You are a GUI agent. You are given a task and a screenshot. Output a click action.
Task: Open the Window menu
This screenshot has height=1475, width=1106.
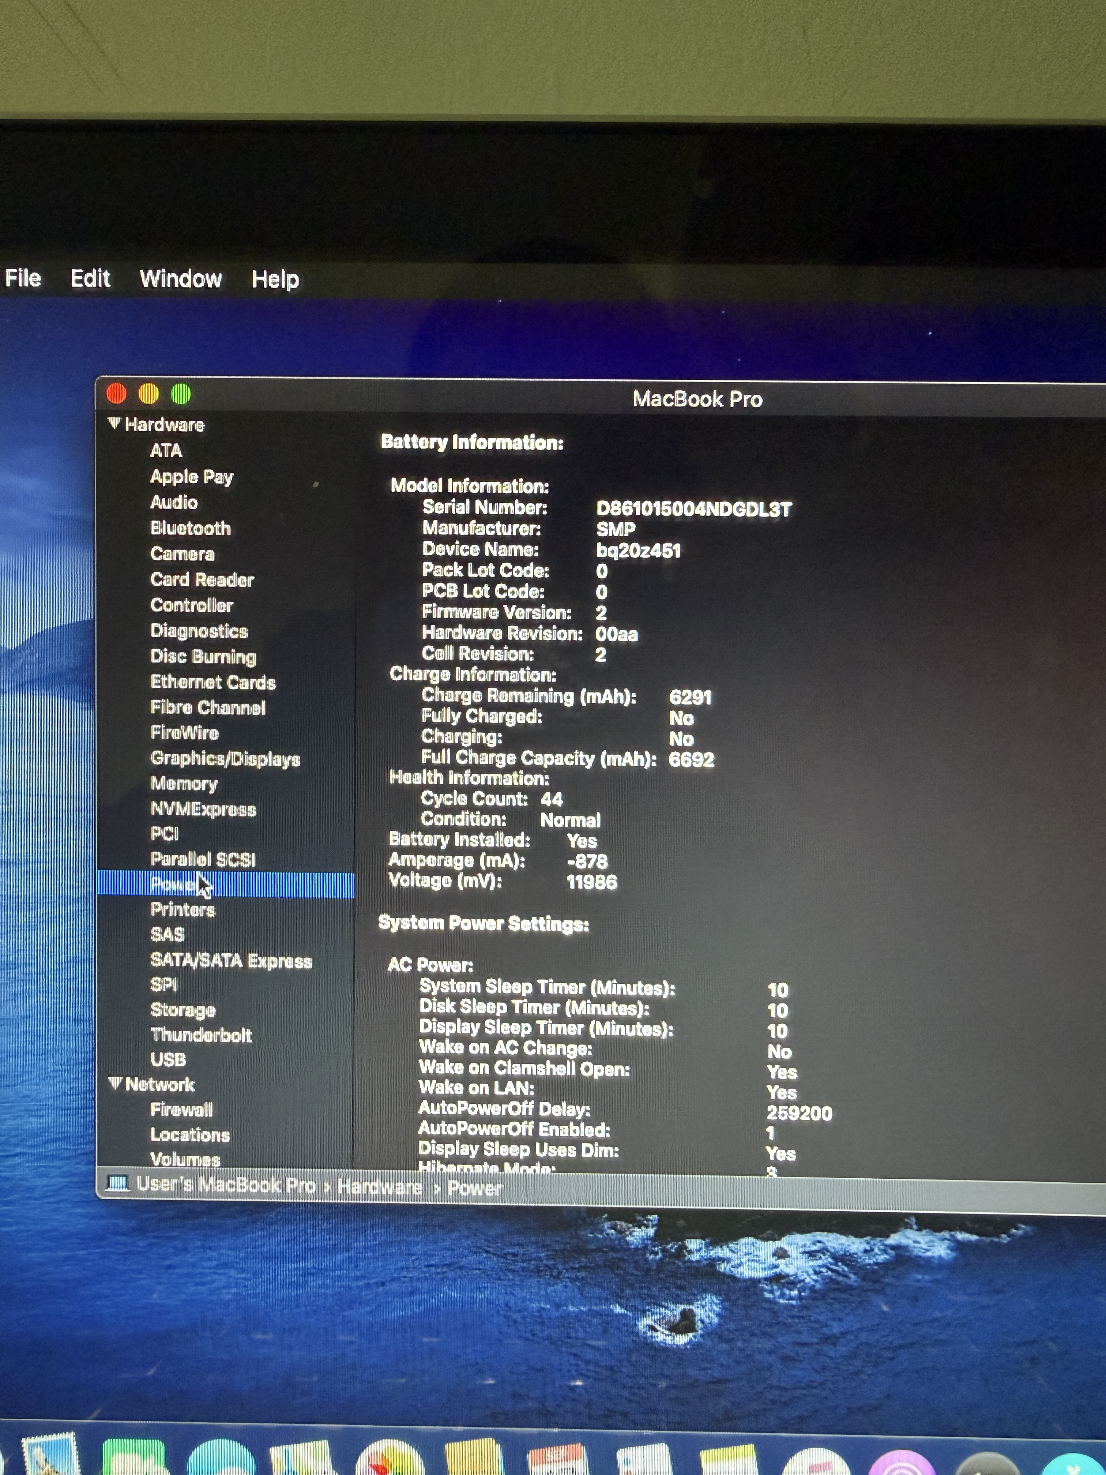coord(181,279)
